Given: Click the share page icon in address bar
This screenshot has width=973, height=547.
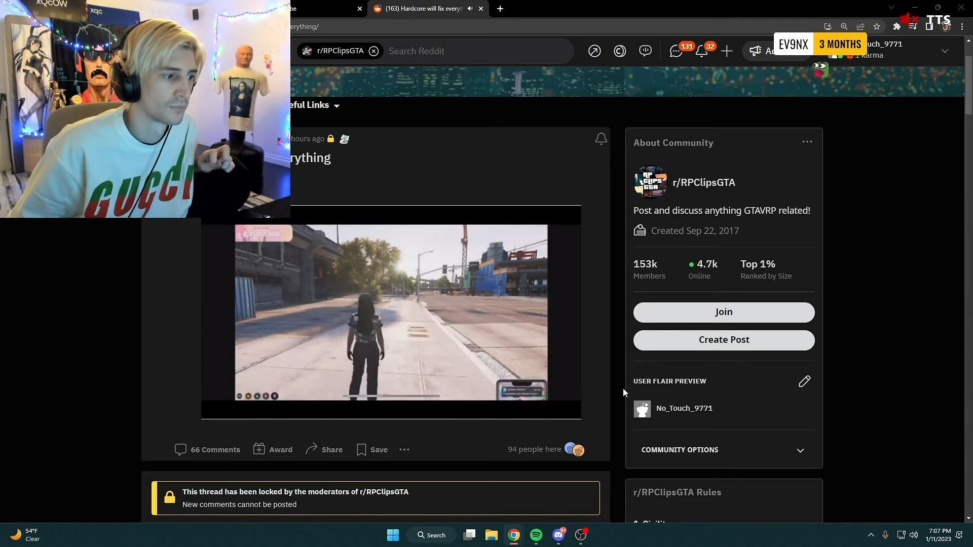Looking at the screenshot, I should [860, 26].
